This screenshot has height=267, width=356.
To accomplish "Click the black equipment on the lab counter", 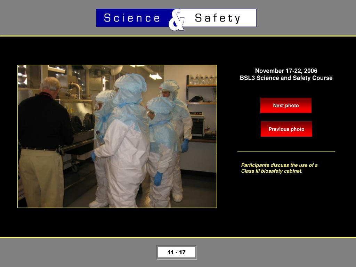I will 198,125.
